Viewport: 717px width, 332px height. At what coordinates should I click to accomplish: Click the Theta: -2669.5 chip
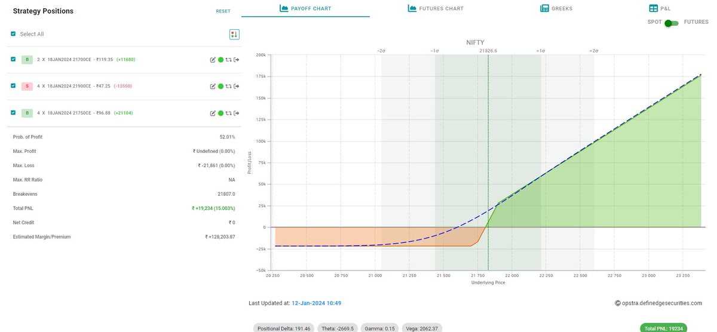337,328
